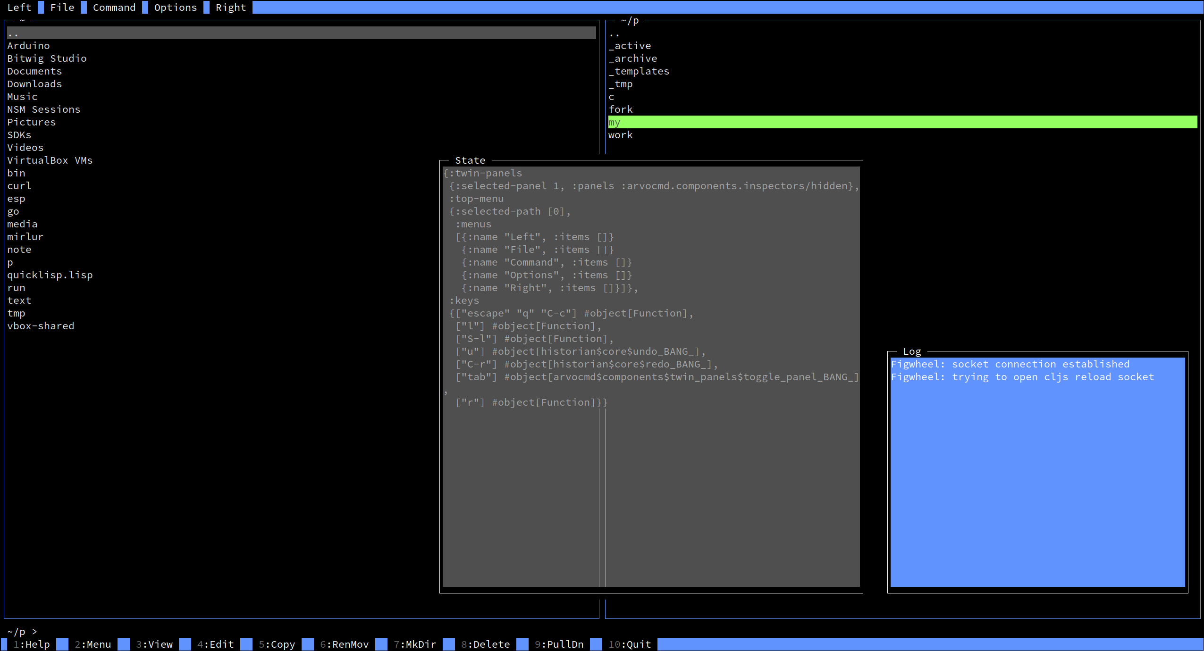Select the note entry
Screen dimensions: 1204x651
point(19,250)
